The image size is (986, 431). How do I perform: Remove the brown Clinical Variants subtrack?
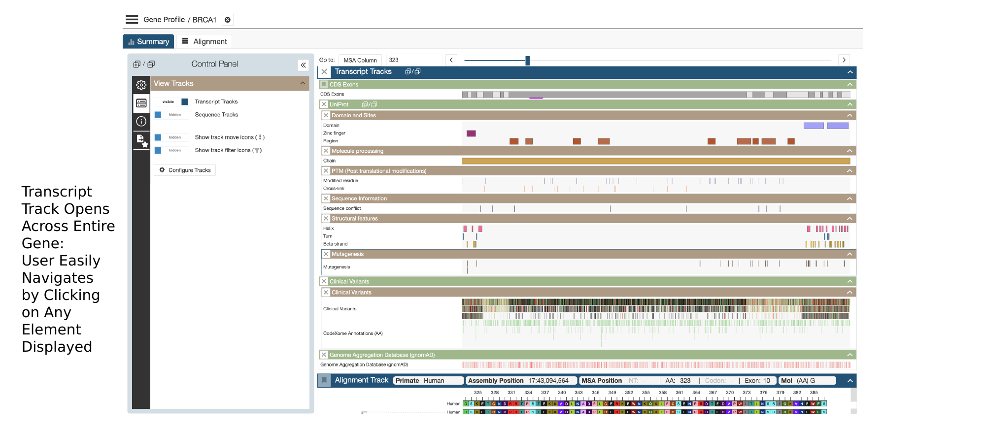point(326,292)
